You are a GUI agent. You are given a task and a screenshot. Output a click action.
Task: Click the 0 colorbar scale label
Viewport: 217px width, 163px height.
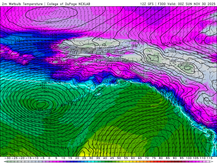coord(49,158)
